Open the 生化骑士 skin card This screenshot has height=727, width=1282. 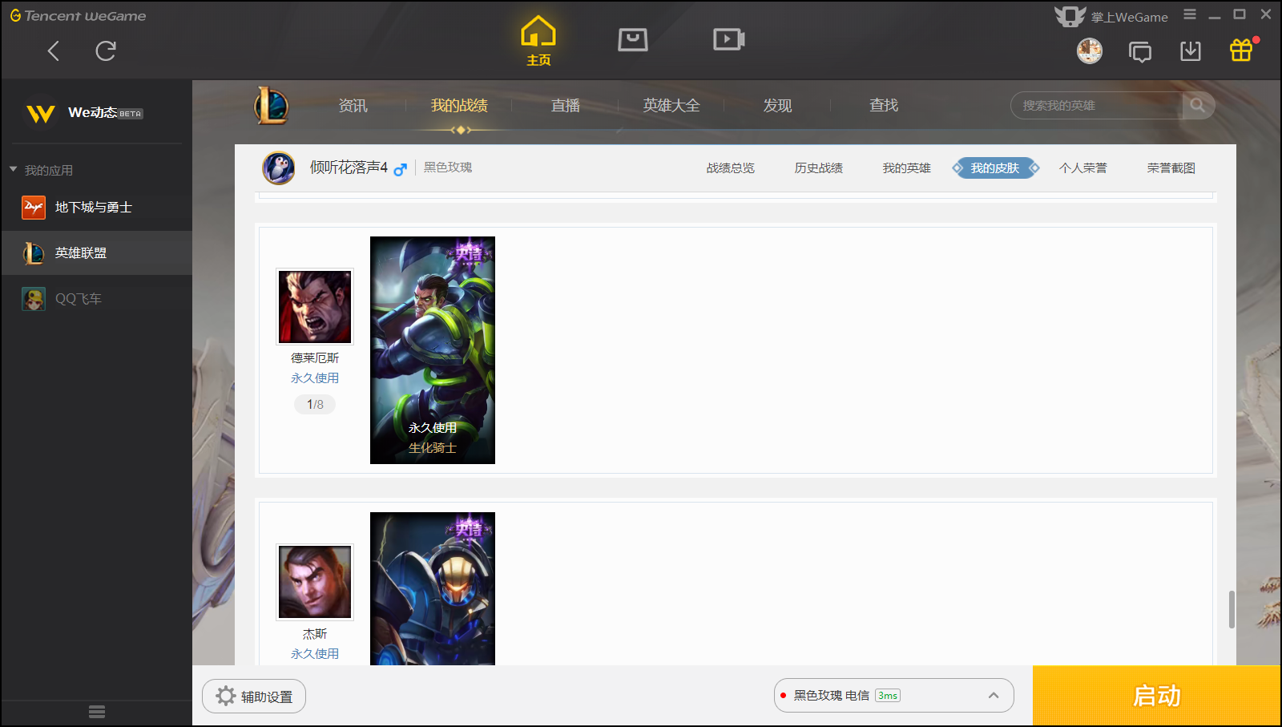[x=433, y=350]
